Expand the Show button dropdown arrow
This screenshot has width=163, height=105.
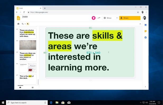[x=117, y=18]
